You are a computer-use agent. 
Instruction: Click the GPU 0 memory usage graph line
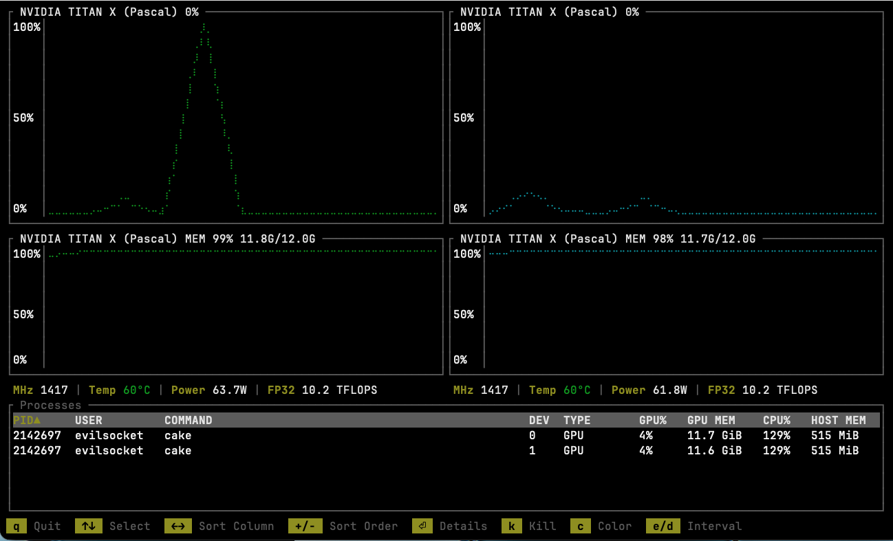241,253
